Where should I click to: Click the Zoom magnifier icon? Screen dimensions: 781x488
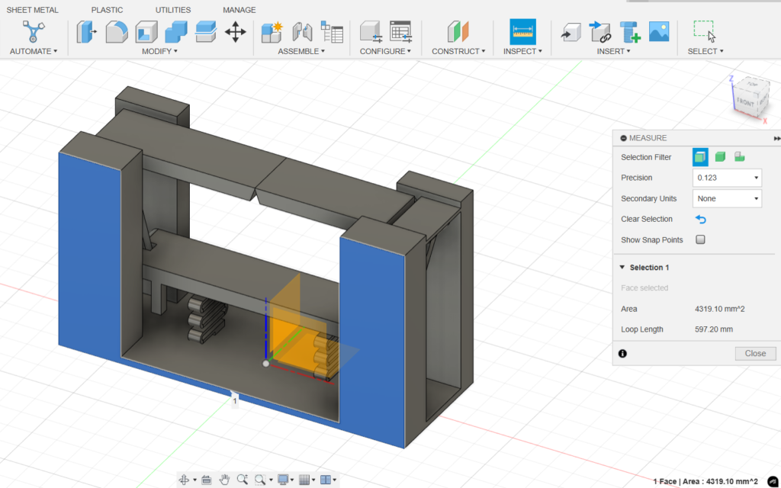(x=242, y=480)
